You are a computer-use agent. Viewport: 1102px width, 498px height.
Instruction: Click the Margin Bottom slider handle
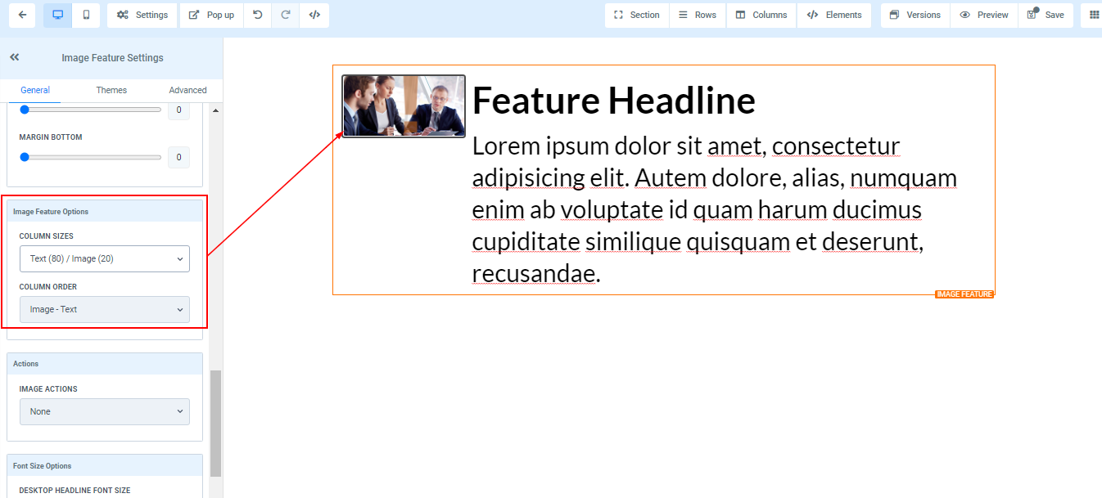25,157
